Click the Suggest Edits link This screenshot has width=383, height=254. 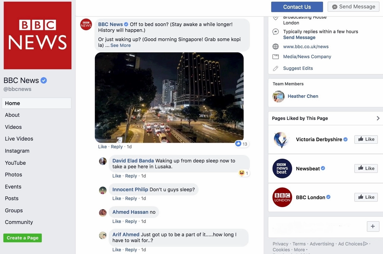pos(298,68)
